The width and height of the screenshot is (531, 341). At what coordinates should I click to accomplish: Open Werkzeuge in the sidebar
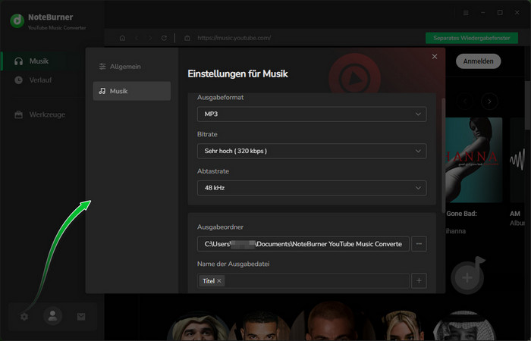47,114
